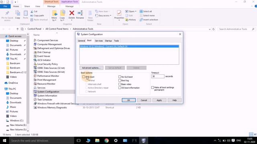Click the red Delete icon
Screen dimensions: 257x144
pyautogui.click(x=71, y=13)
